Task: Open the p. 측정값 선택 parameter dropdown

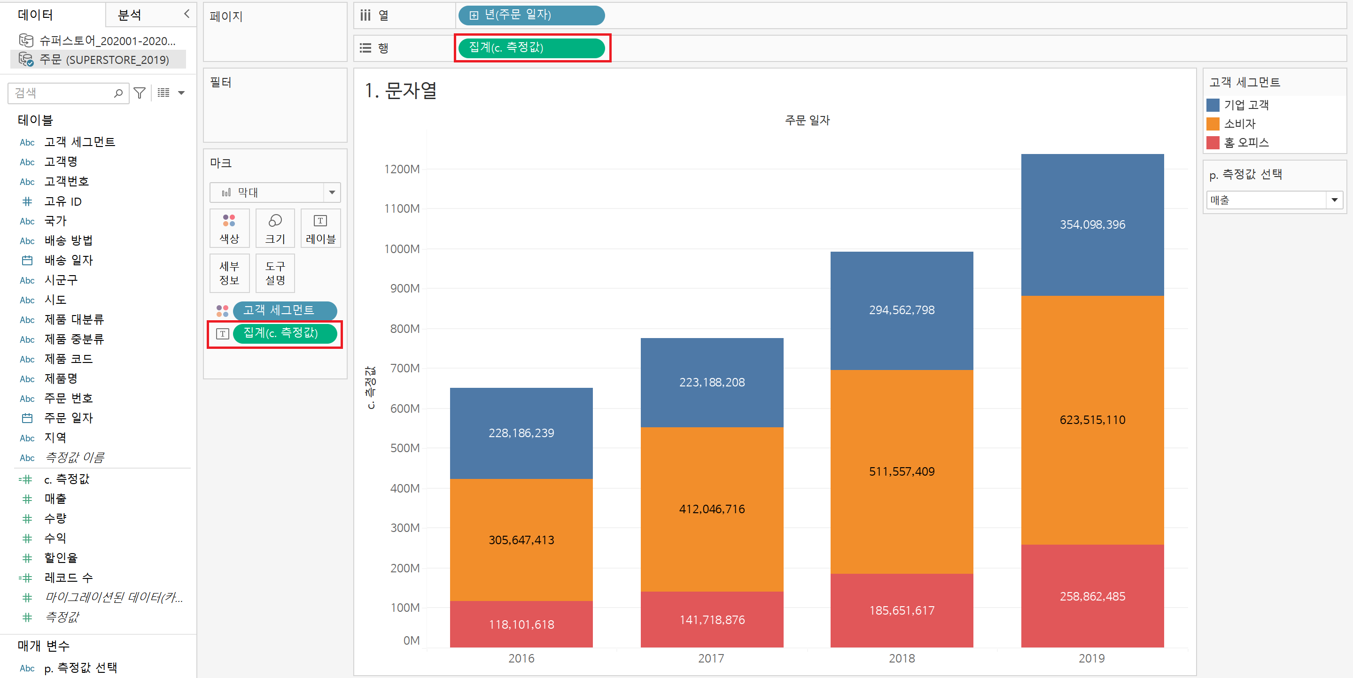Action: click(x=1334, y=200)
